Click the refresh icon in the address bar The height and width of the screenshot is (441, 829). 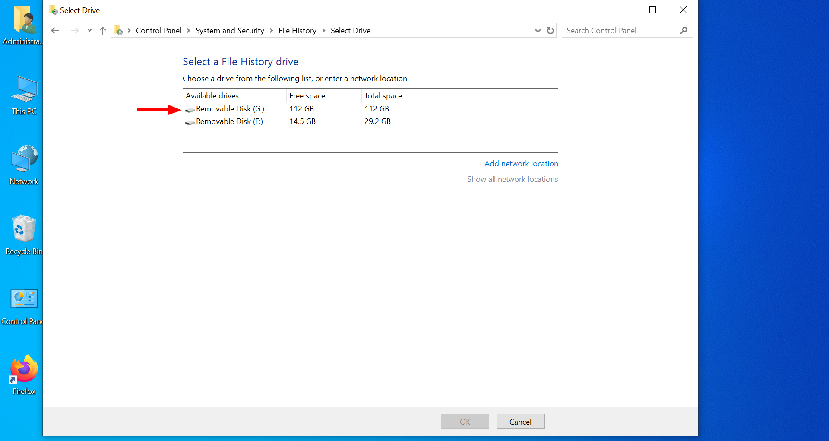[550, 30]
